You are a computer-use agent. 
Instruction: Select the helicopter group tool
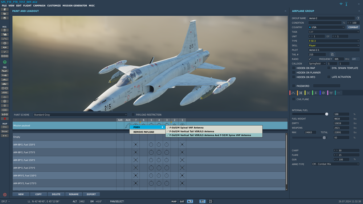pyautogui.click(x=4, y=75)
